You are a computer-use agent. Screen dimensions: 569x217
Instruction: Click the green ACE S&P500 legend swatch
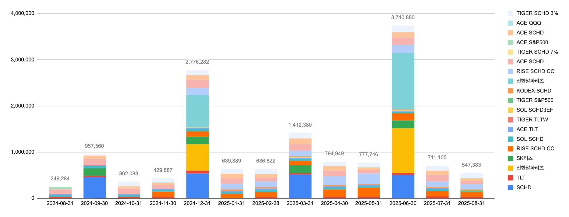pyautogui.click(x=510, y=43)
